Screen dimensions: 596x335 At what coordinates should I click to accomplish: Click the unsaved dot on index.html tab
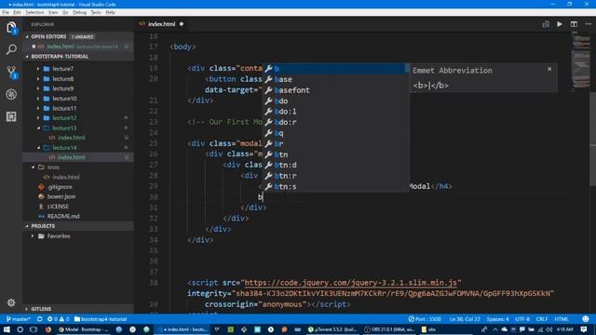point(182,24)
